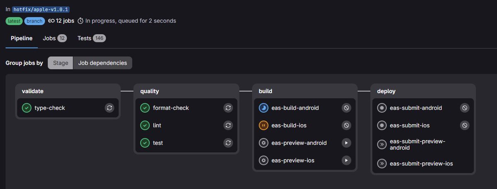Image resolution: width=497 pixels, height=189 pixels.
Task: Group jobs by Stage
Action: pos(60,63)
